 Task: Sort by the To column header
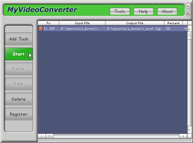pyautogui.click(x=48, y=23)
